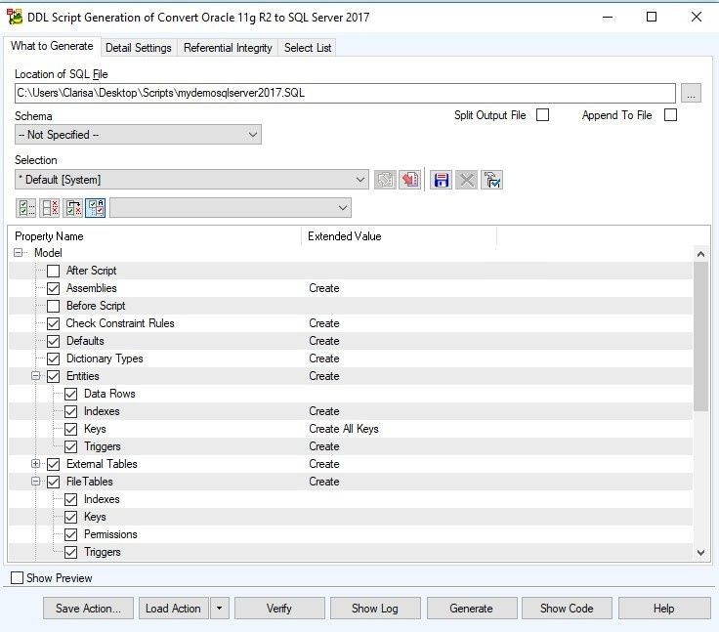Uncheck the FileTables checkbox
Image resolution: width=719 pixels, height=632 pixels.
[x=53, y=482]
